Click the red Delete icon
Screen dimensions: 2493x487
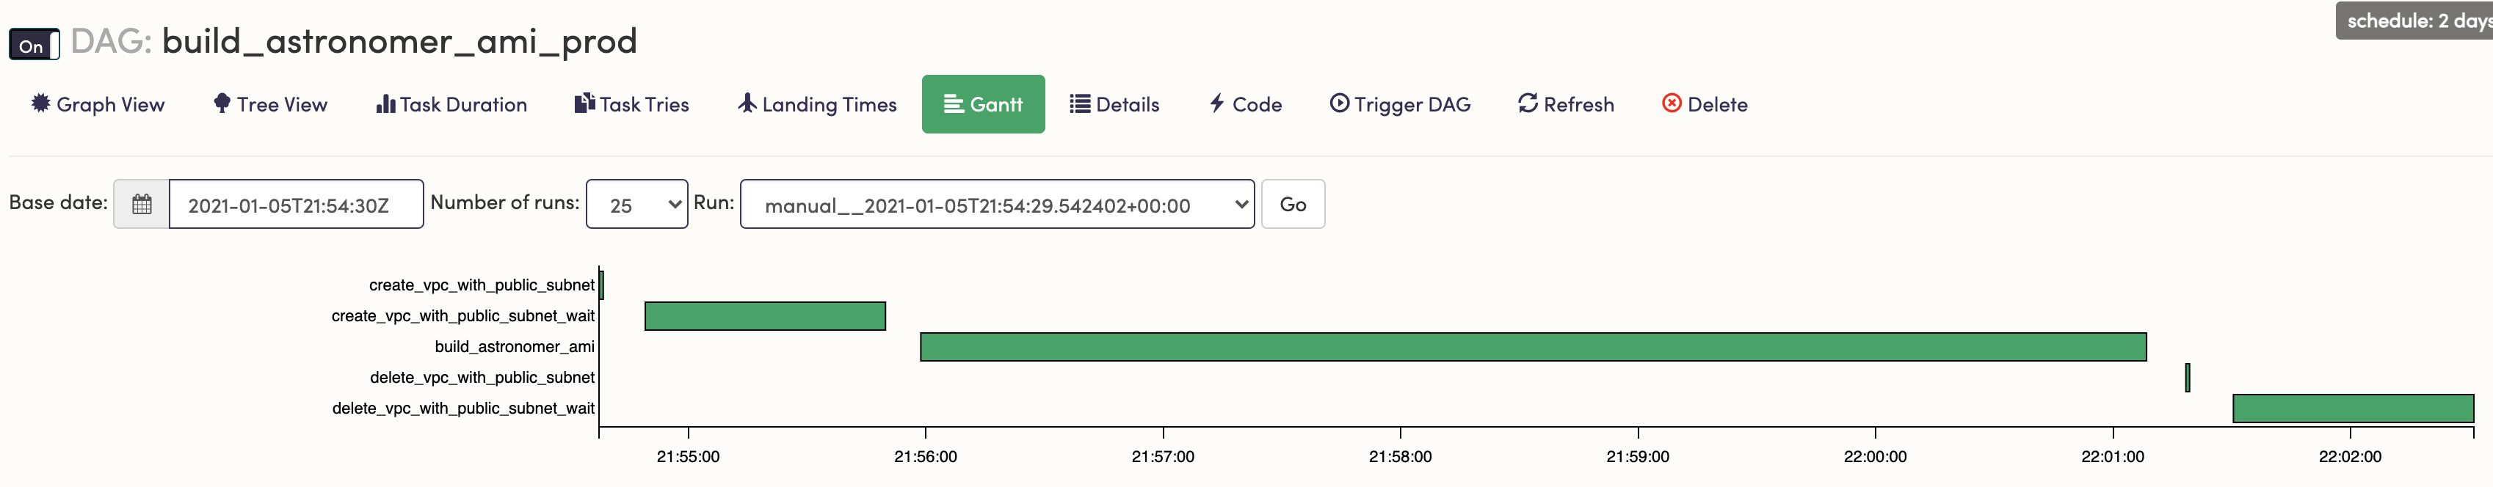1672,103
